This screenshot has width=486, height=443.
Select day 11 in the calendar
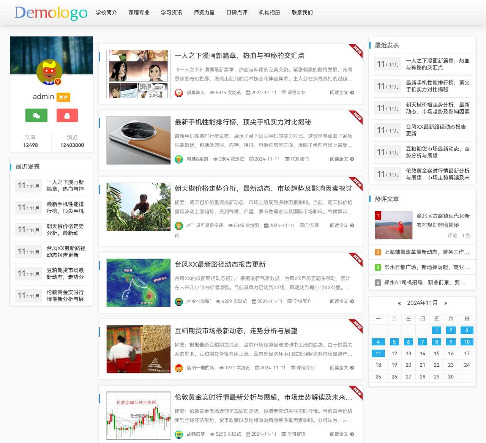click(378, 353)
